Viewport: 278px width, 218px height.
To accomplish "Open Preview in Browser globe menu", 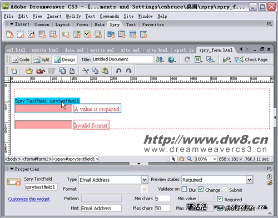I will (172, 59).
